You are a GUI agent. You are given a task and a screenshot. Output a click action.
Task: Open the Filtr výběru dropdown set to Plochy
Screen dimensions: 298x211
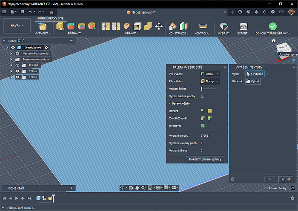(209, 81)
